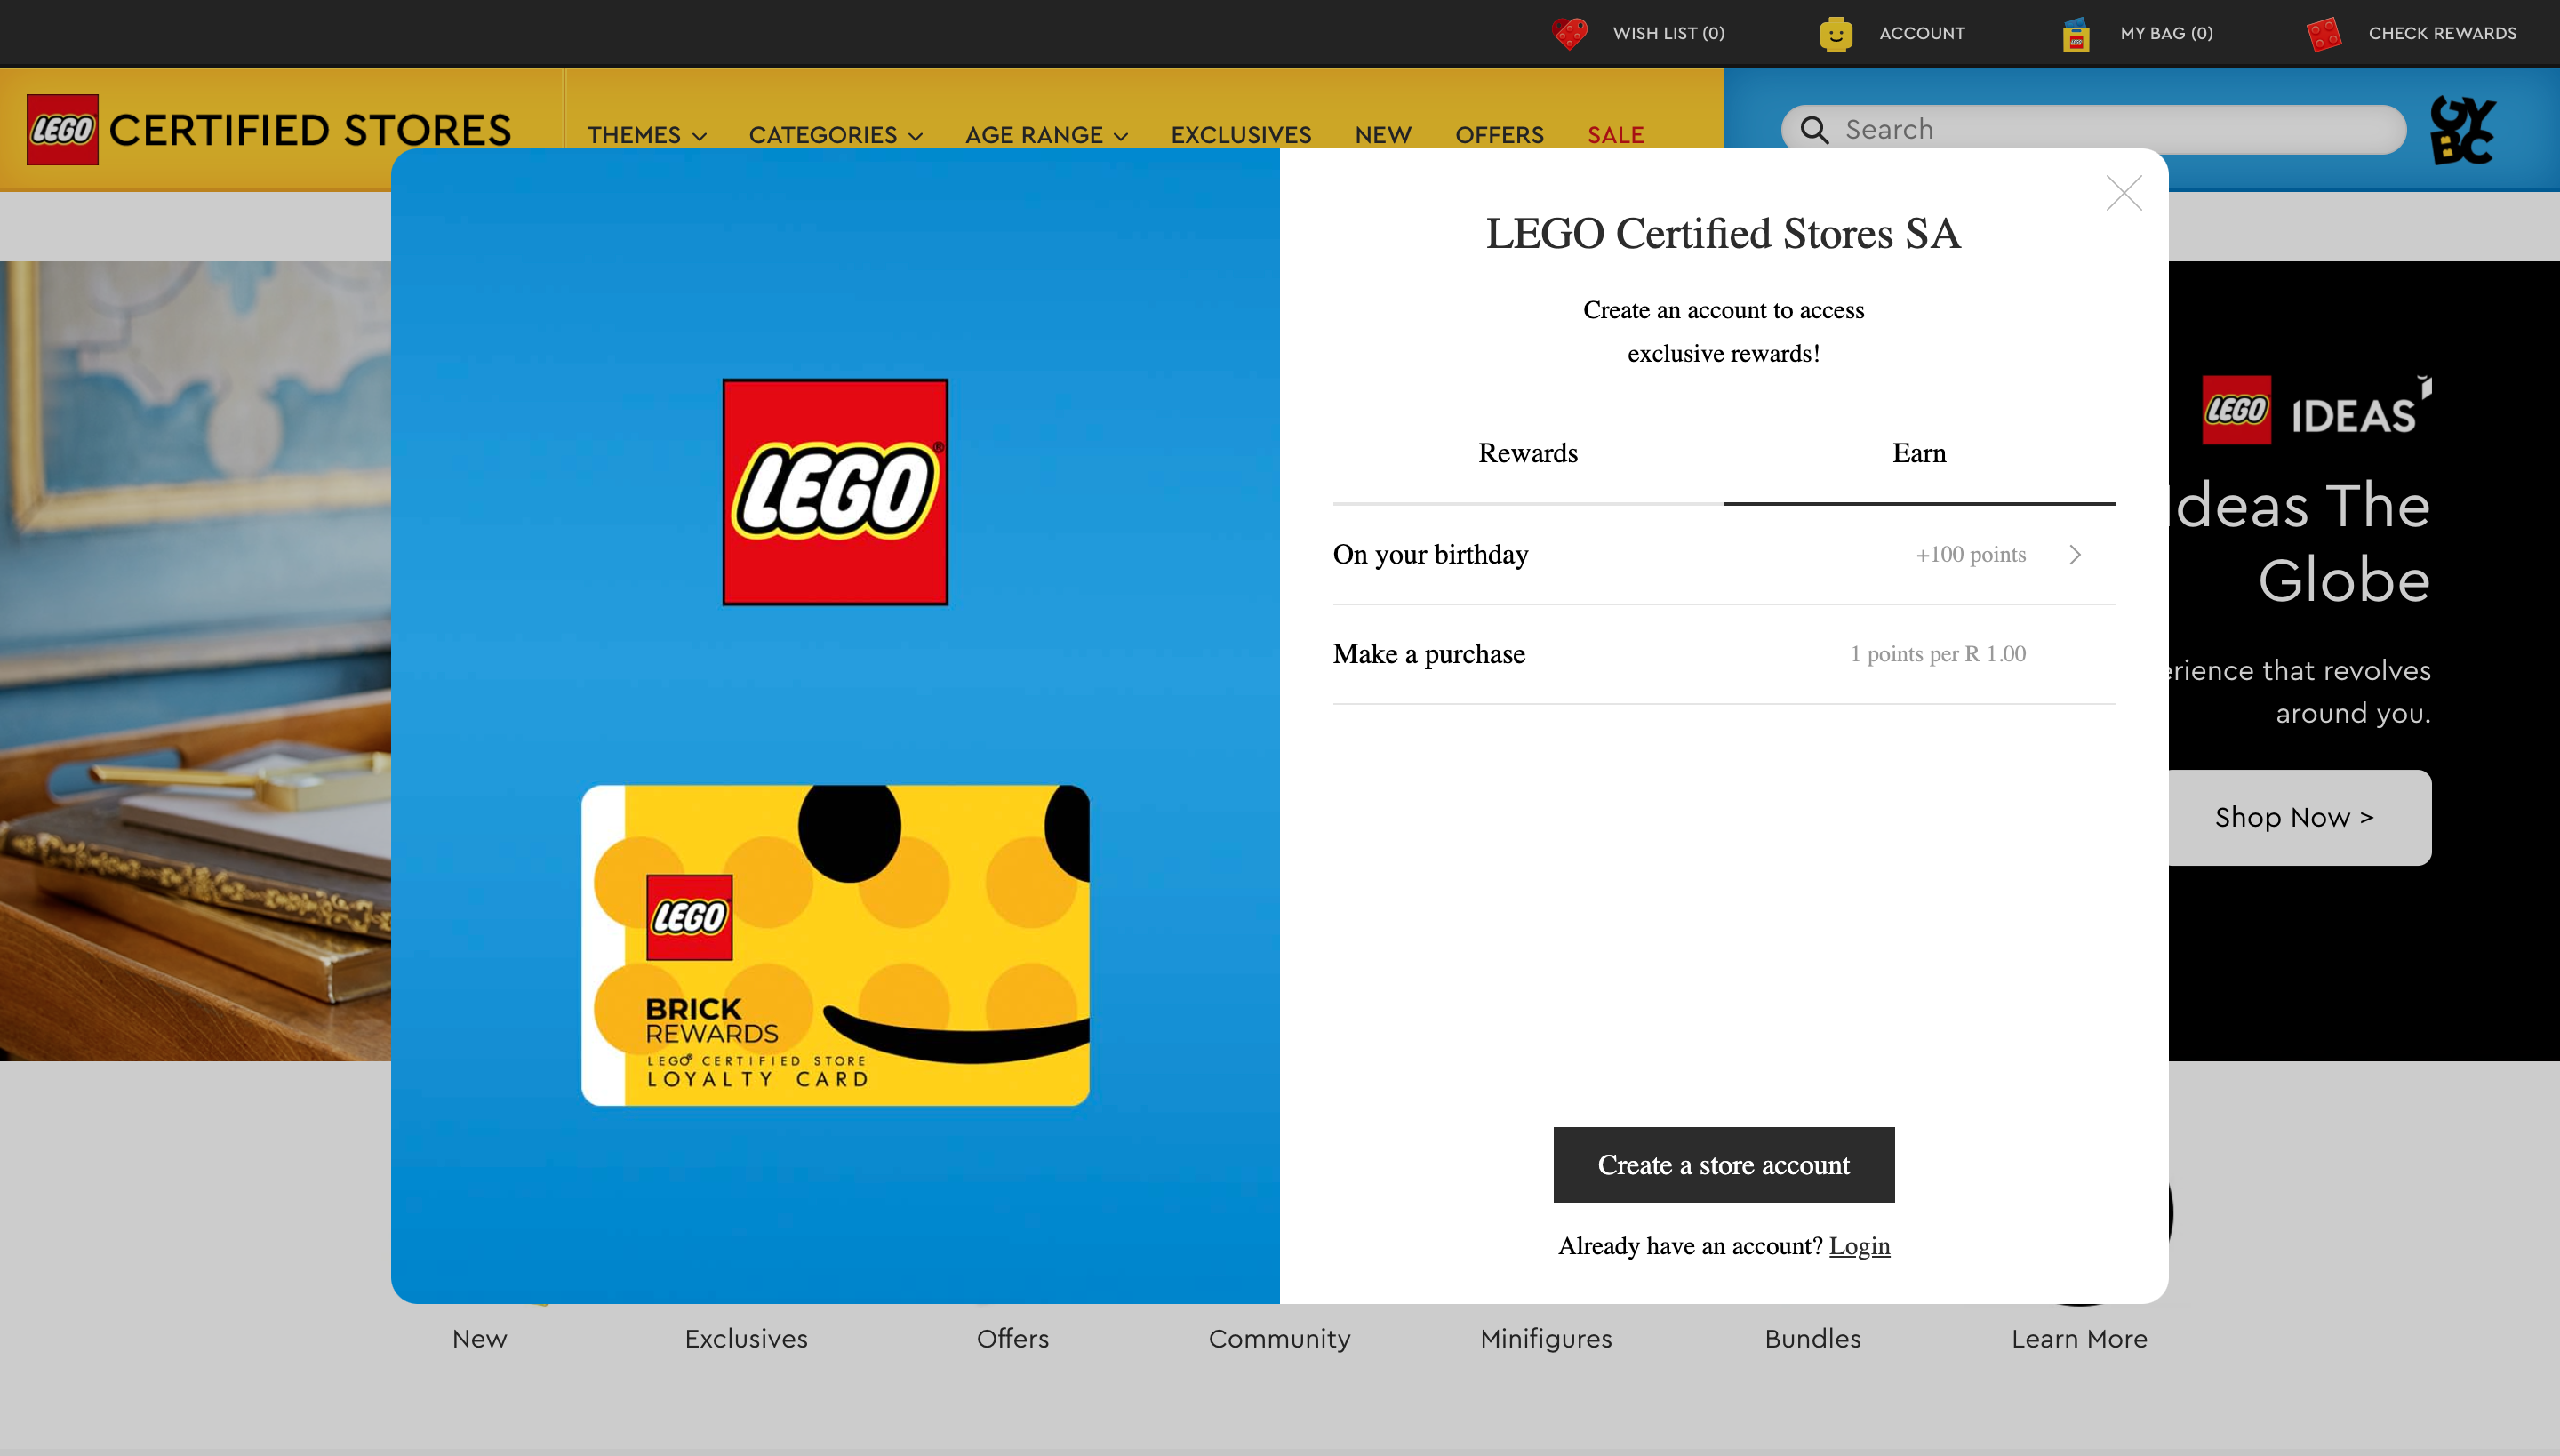Switch to the Rewards tab
Screen dimensions: 2560x1456
click(1528, 454)
